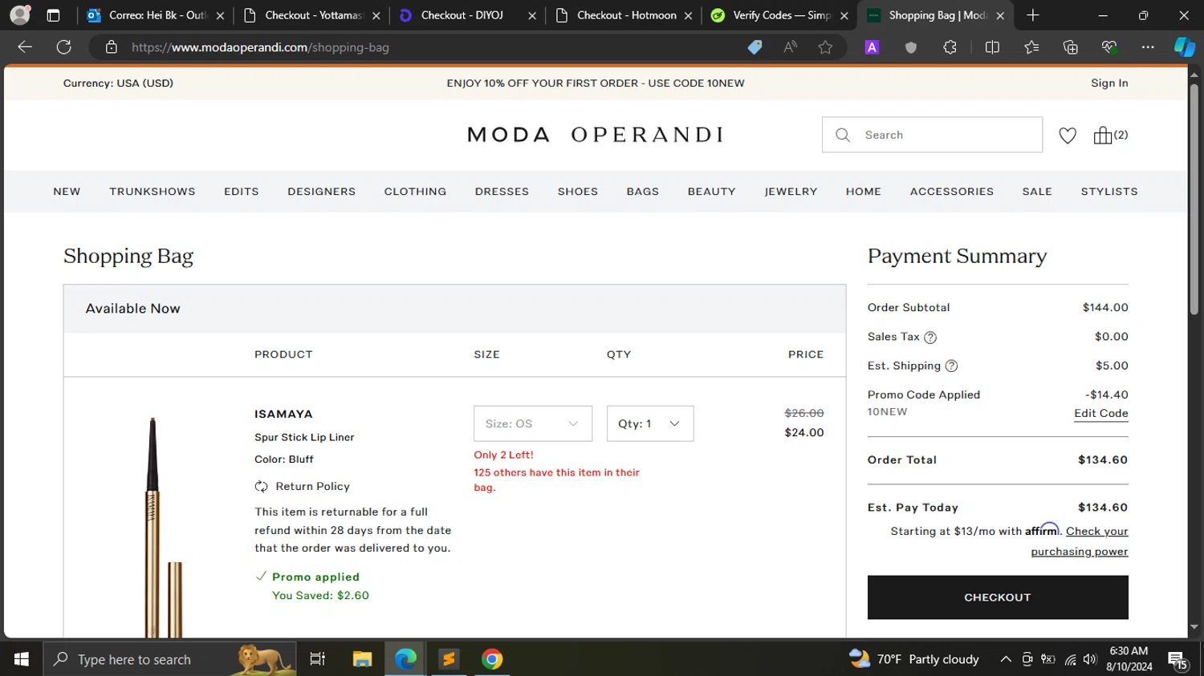1204x676 pixels.
Task: Open Task View on the taskbar
Action: pyautogui.click(x=318, y=659)
